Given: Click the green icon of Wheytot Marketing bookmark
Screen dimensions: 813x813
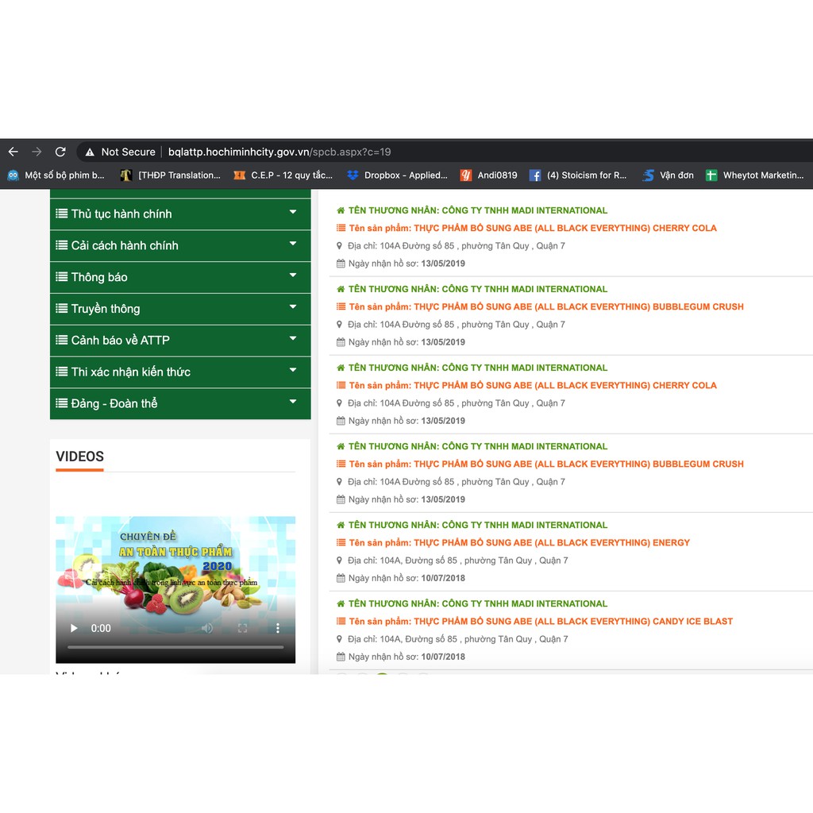Looking at the screenshot, I should (x=711, y=175).
